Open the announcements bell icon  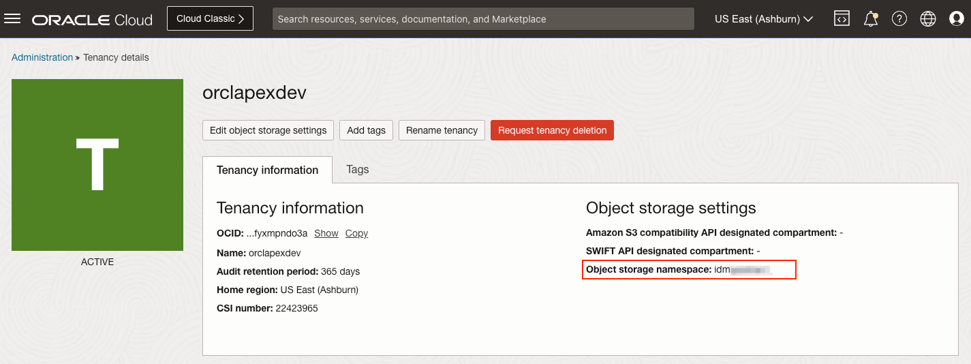tap(871, 19)
